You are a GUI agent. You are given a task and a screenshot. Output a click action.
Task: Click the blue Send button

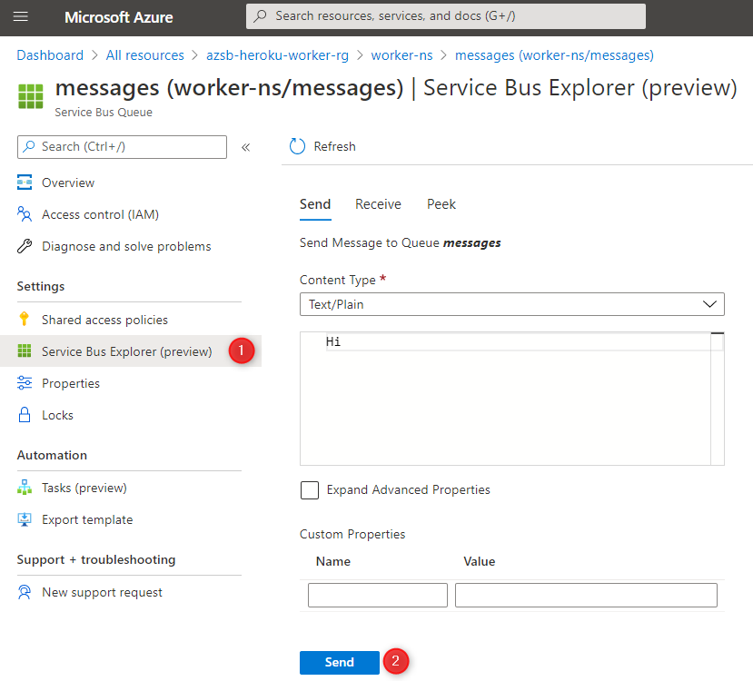(x=339, y=662)
